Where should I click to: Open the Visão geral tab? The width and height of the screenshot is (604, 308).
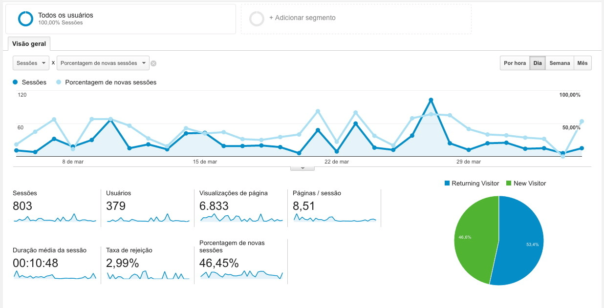coord(29,43)
